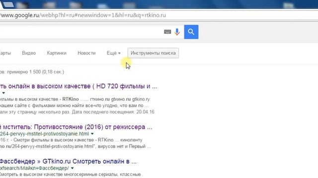Viewport: 318px width, 178px height.
Task: Expand arrow next to xfsearch/Майкл+Фассбендер URL
Action: point(72,168)
